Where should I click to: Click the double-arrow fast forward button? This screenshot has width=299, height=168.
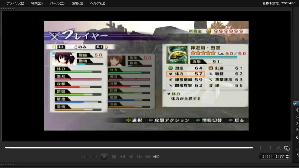click(x=148, y=157)
